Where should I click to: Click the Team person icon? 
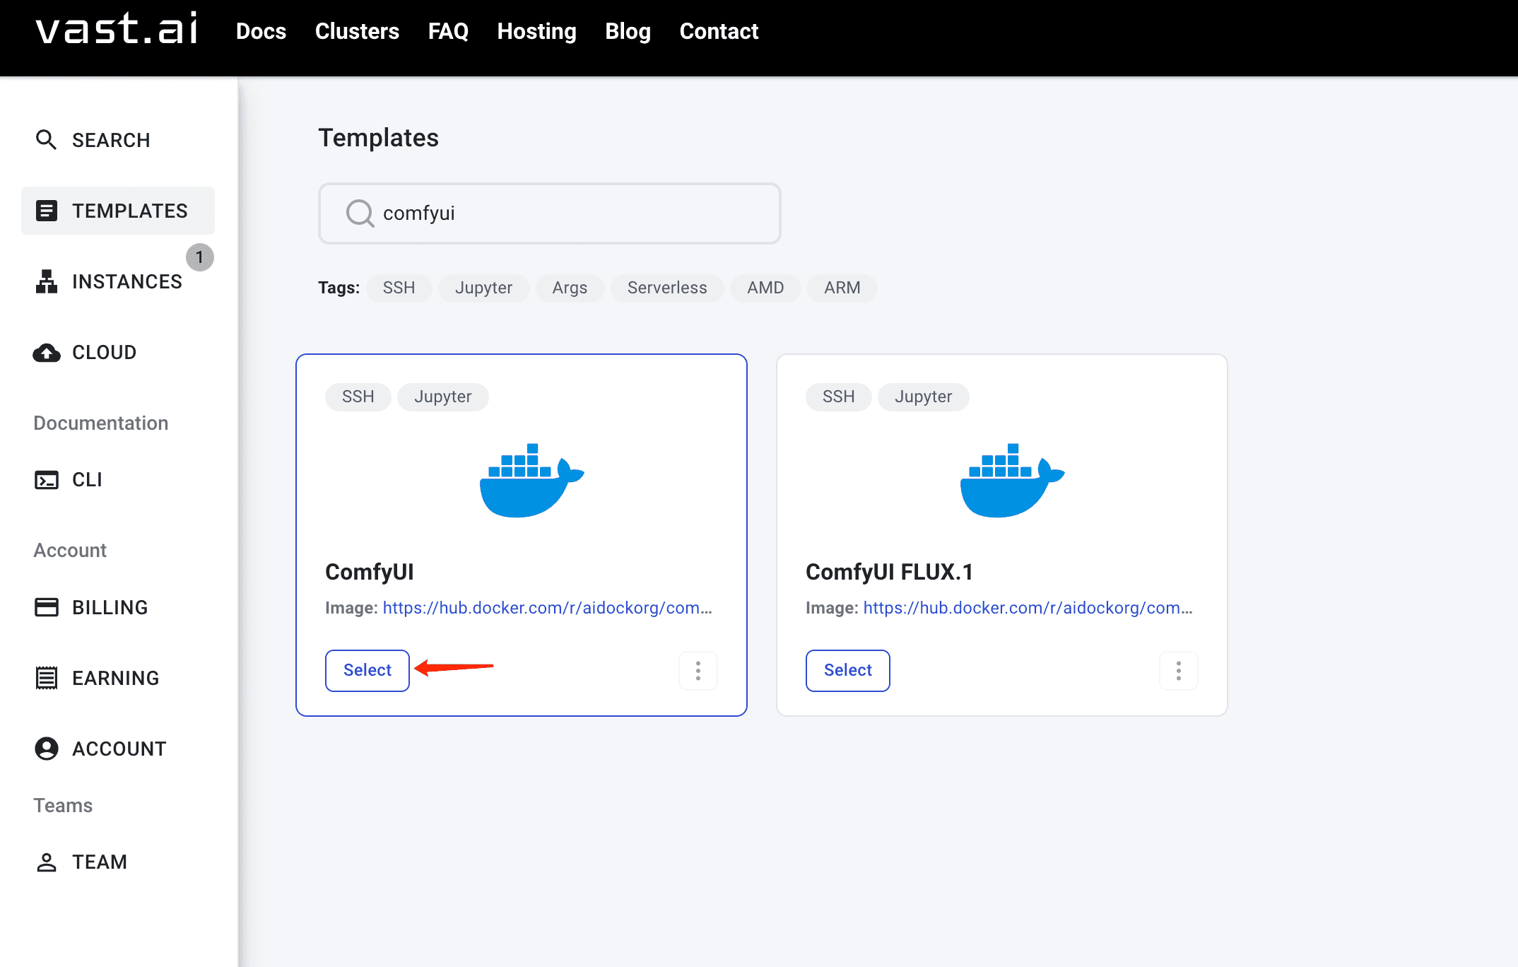(x=46, y=862)
